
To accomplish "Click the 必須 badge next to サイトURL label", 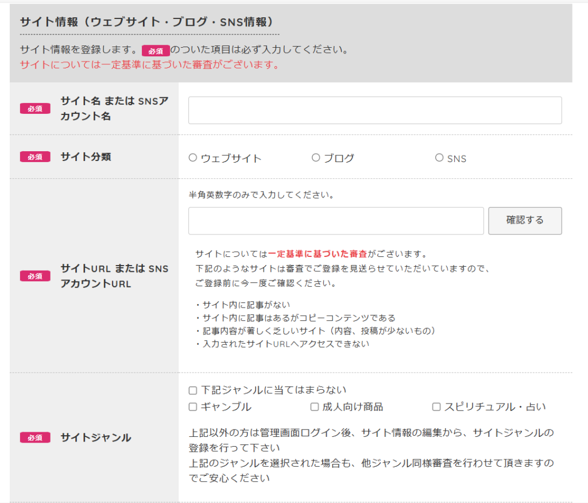I will [35, 277].
